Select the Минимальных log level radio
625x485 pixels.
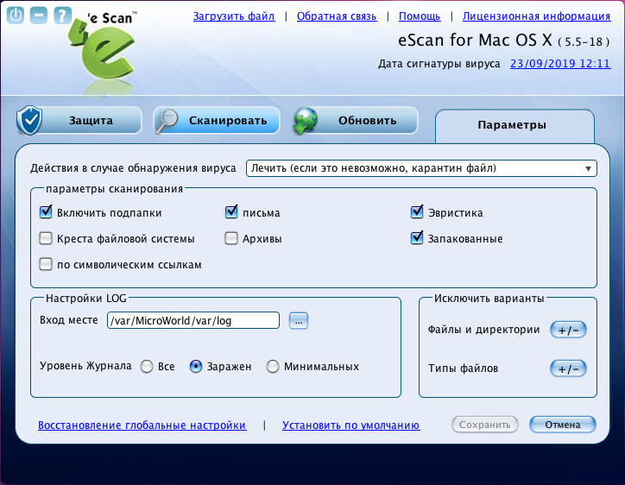point(273,366)
